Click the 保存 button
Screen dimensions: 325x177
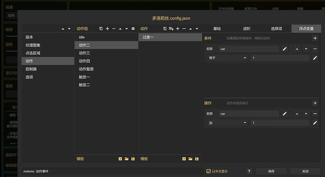coord(271,171)
